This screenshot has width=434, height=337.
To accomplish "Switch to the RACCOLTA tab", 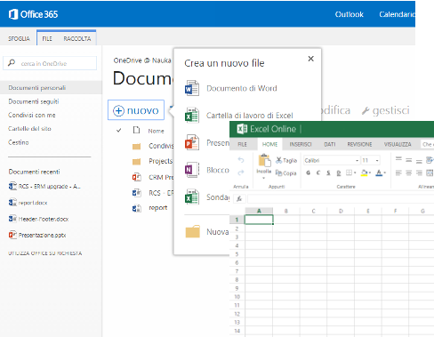I will click(77, 38).
